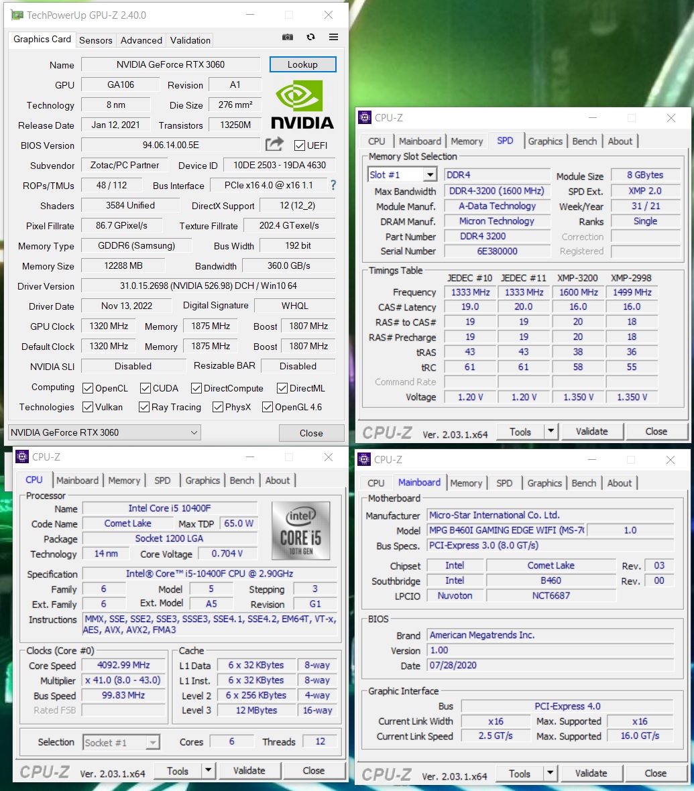Click the Lookup button in GPU-Z
This screenshot has width=694, height=791.
303,64
